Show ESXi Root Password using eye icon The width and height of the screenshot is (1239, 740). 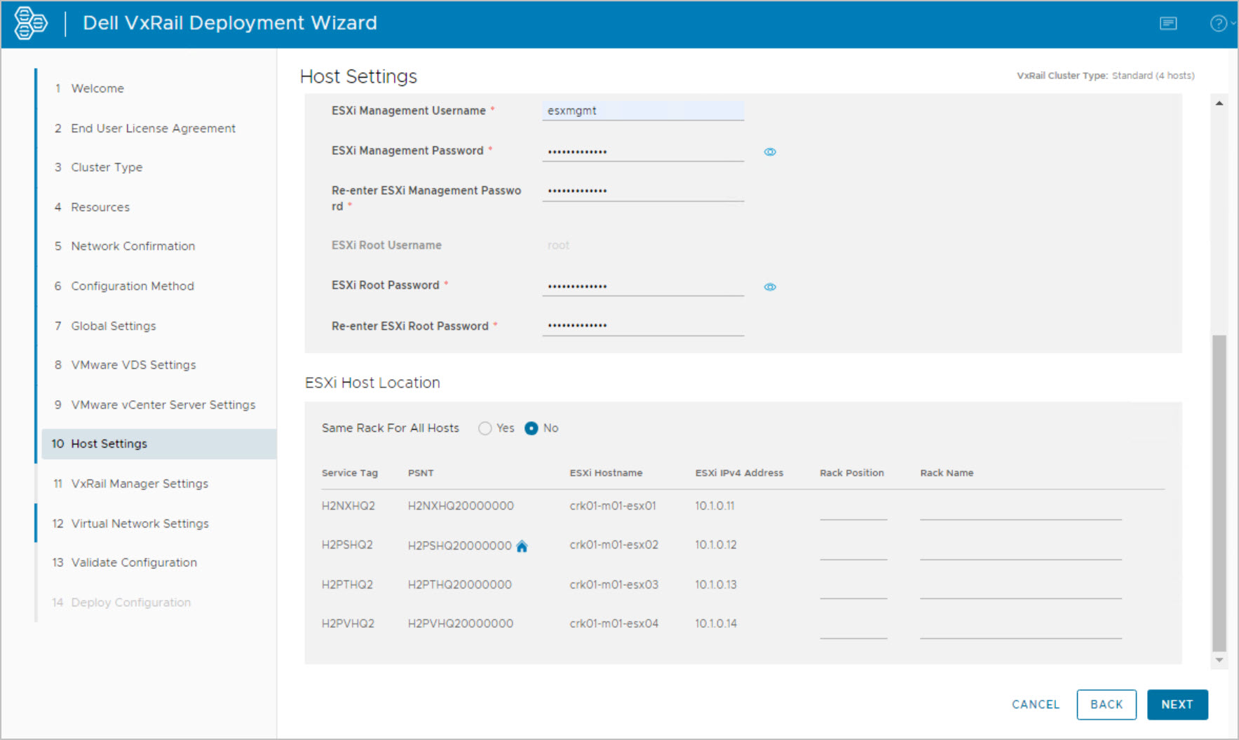click(770, 287)
